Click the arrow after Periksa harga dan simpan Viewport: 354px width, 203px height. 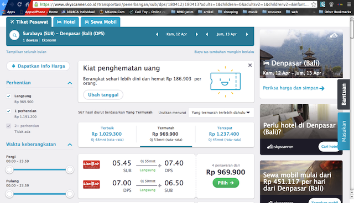tap(322, 88)
